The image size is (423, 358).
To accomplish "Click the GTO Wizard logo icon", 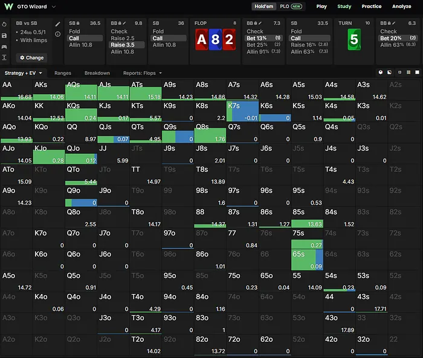I will (8, 7).
